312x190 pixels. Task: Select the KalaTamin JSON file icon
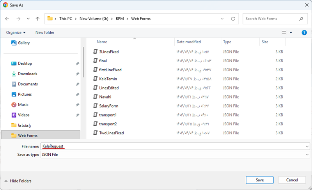coord(96,79)
